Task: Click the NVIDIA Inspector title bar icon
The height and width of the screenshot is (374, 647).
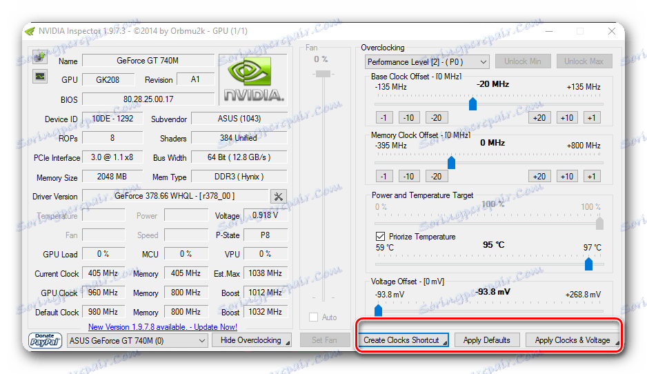Action: [30, 31]
